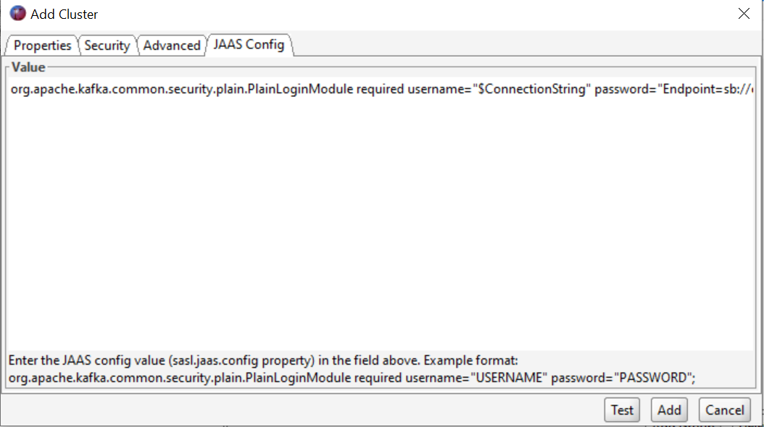Click the word "required" in the JAAS value line

(x=381, y=90)
